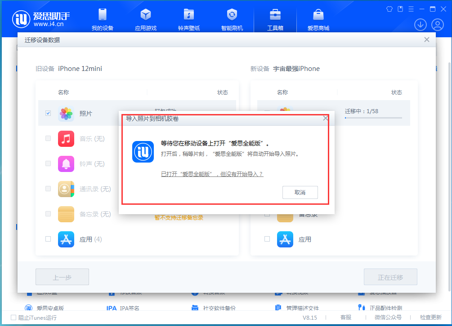Open 微信公众号 in status bar
Viewport: 452px width, 326px height.
388,317
